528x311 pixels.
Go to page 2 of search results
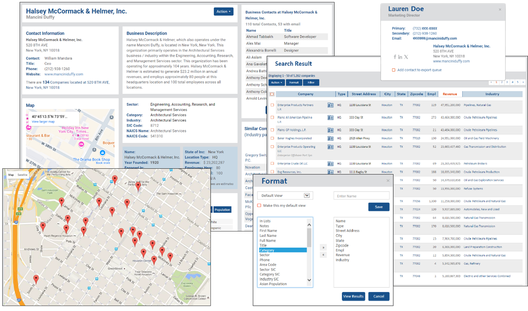click(x=502, y=82)
